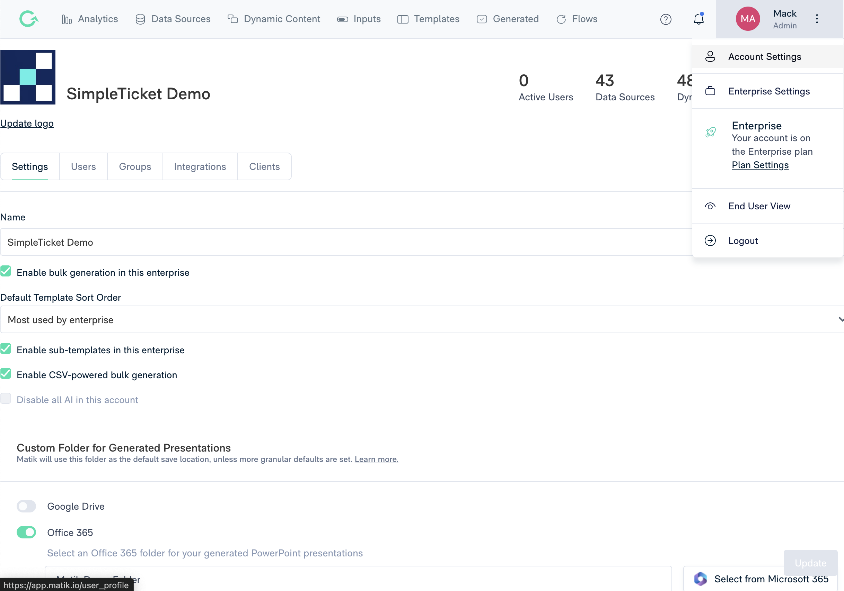The image size is (844, 591).
Task: Switch to the Integrations tab
Action: tap(200, 167)
